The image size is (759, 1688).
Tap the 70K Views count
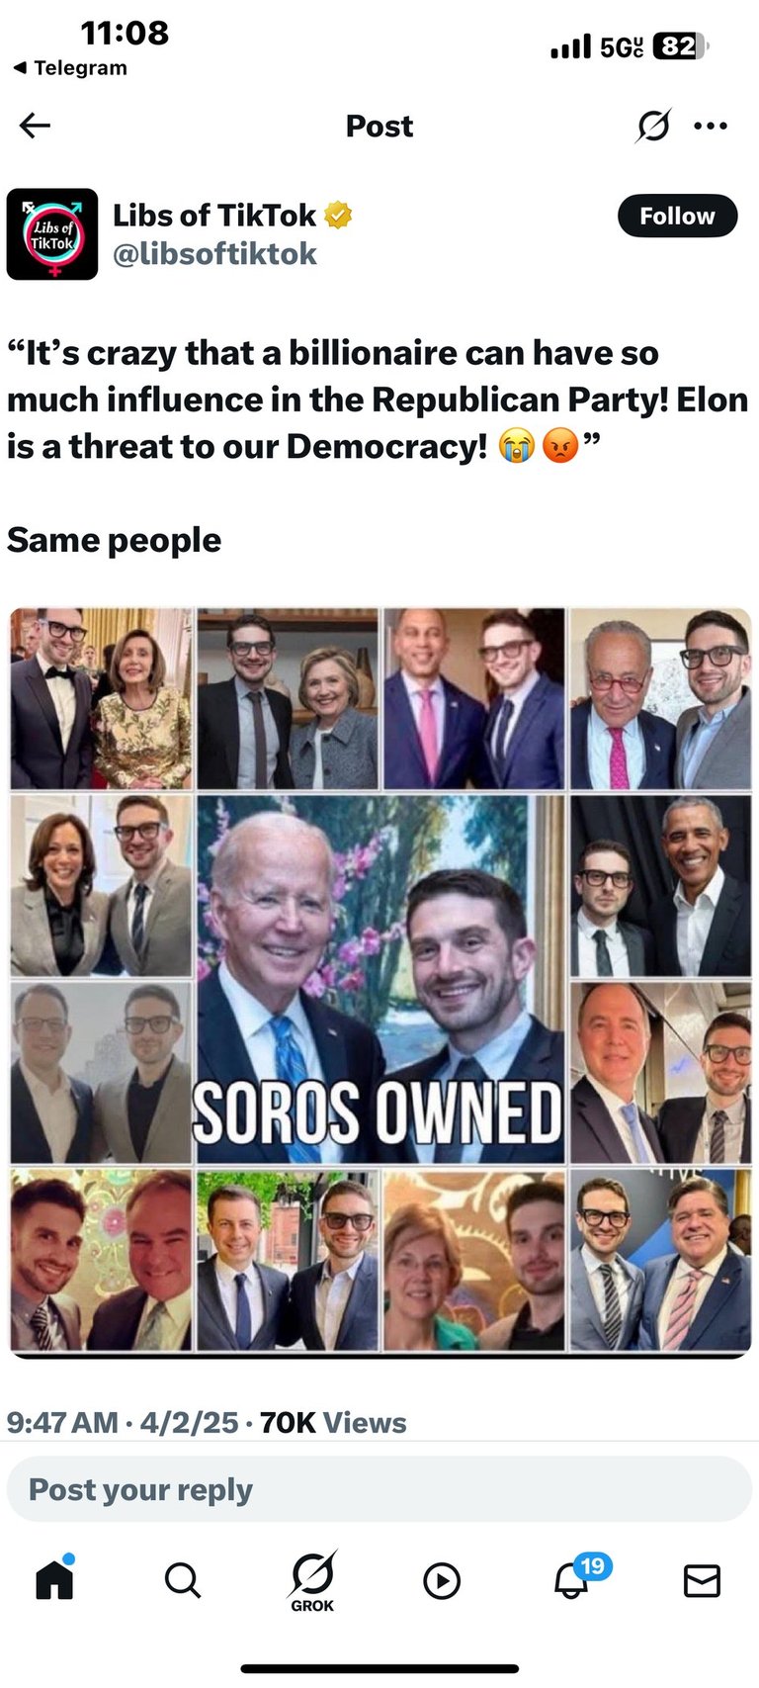tap(333, 1422)
